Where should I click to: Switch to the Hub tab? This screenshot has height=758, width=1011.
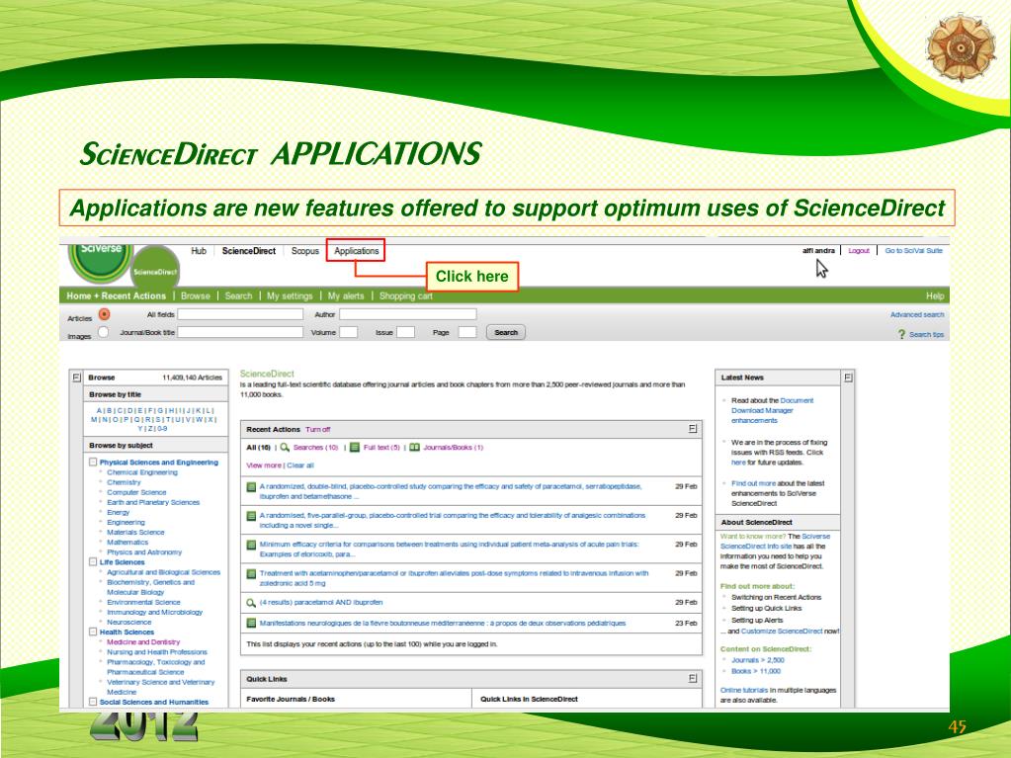(x=199, y=251)
